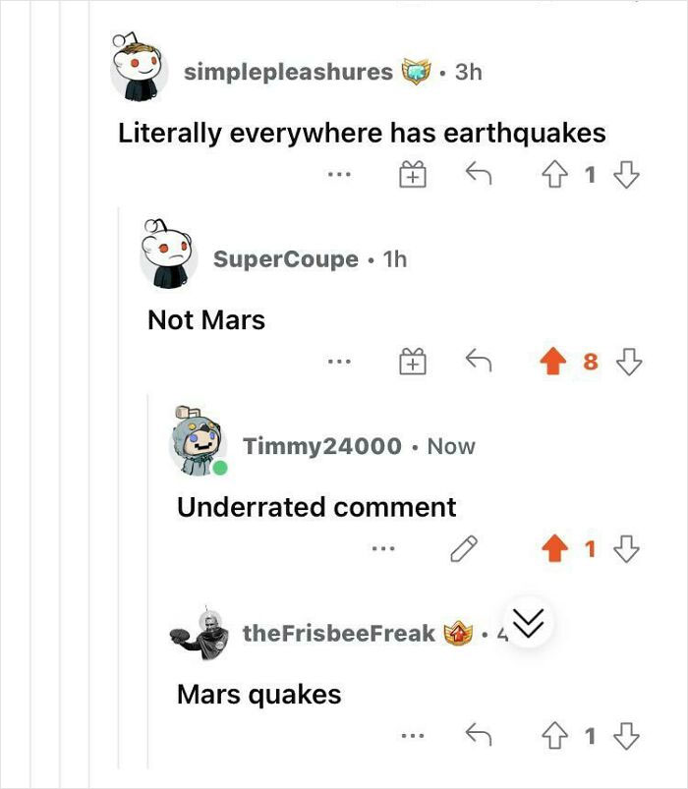Viewport: 688px width, 789px height.
Task: Reply to simplepleashures' comment
Action: pyautogui.click(x=478, y=176)
